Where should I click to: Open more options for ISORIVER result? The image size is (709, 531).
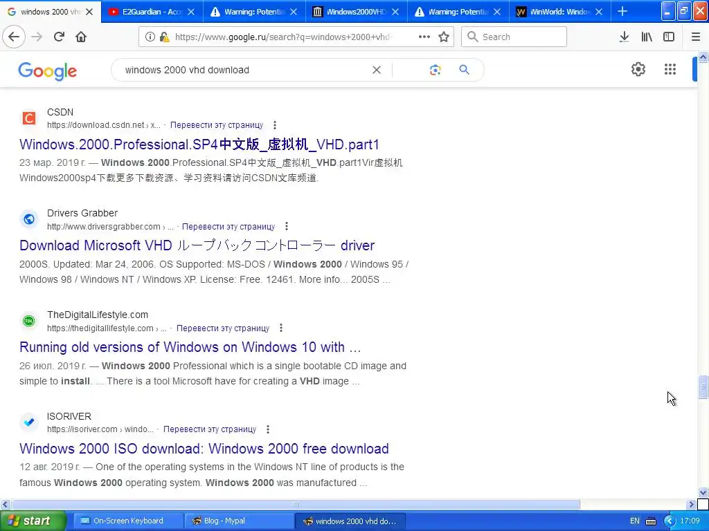click(268, 429)
